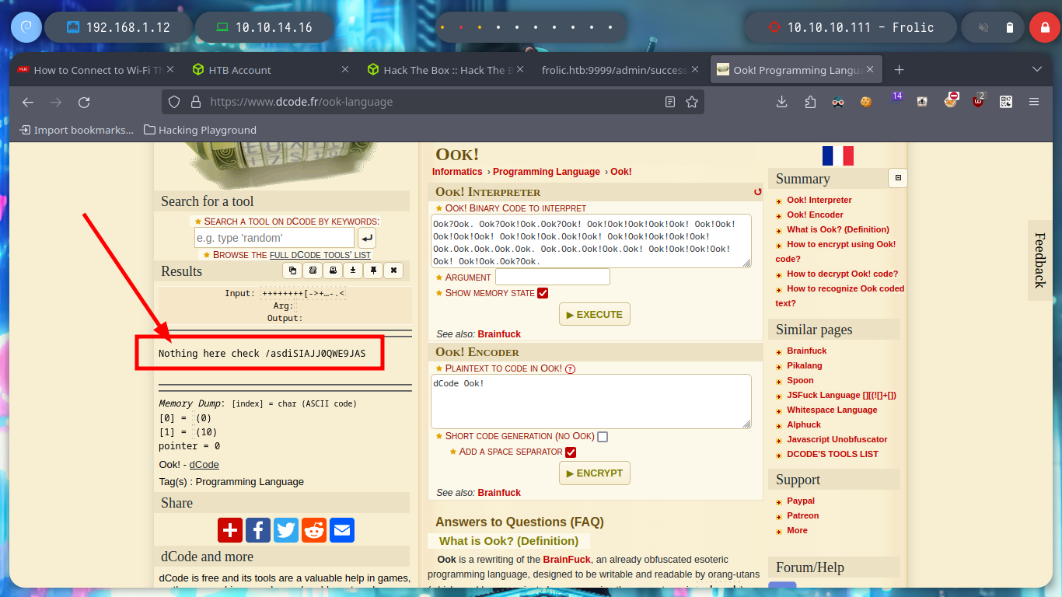This screenshot has width=1062, height=597.
Task: Click the Argument input field
Action: 552,277
